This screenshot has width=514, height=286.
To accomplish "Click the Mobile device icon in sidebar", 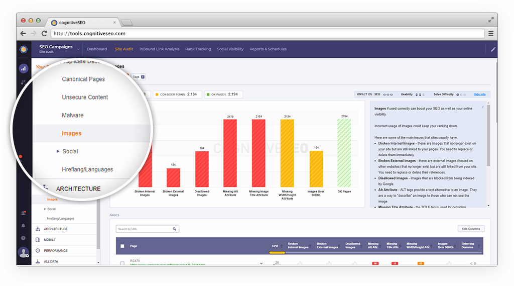I will point(38,240).
